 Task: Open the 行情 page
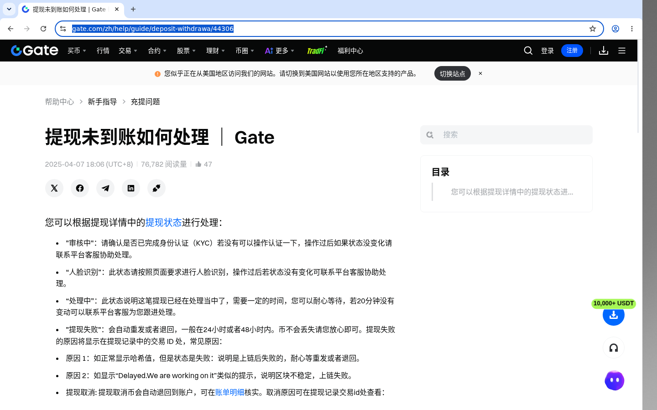[103, 51]
